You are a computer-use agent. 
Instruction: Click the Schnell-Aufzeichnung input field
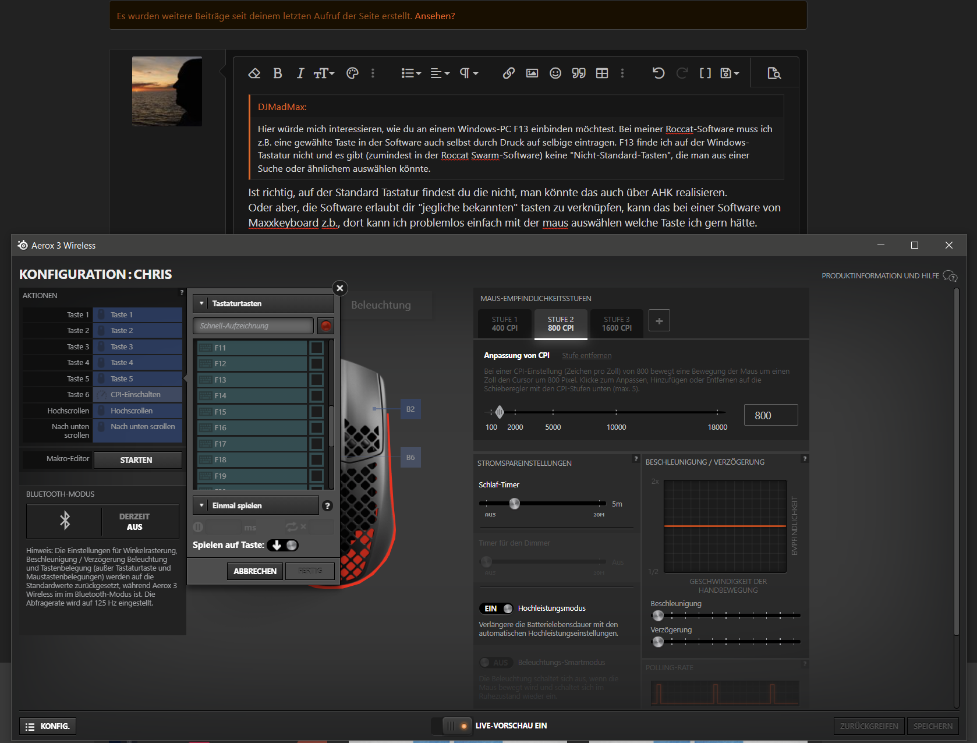click(254, 326)
